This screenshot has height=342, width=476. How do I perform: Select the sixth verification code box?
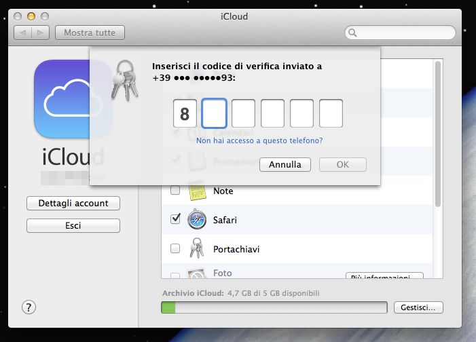pos(331,113)
